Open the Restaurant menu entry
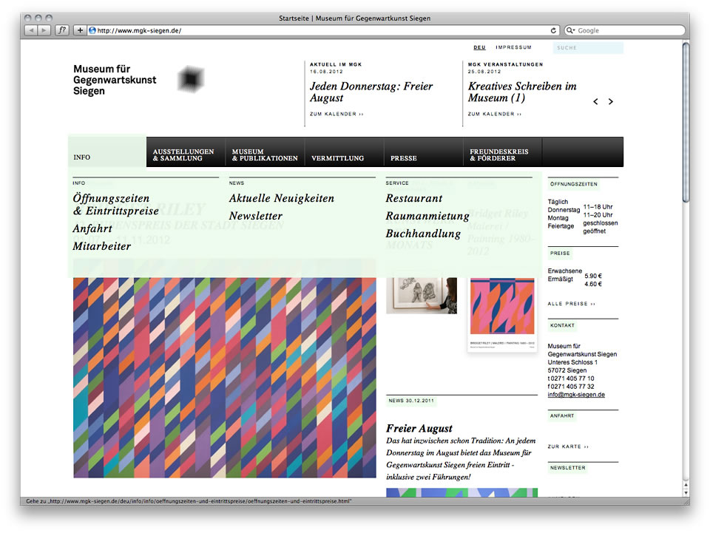Screen dimensions: 710x533 point(414,198)
